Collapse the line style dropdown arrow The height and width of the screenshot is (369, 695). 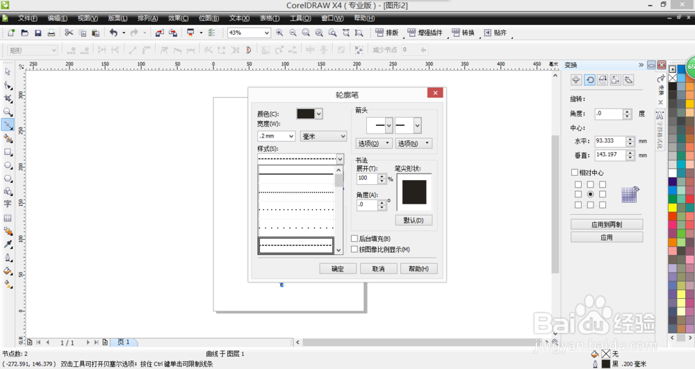(340, 158)
